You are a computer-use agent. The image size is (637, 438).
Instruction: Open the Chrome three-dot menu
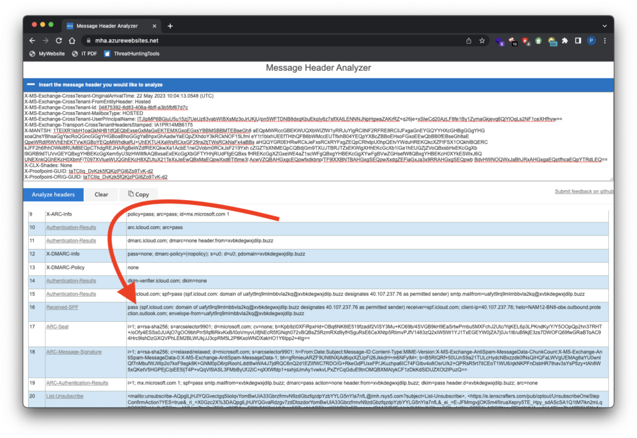(605, 40)
